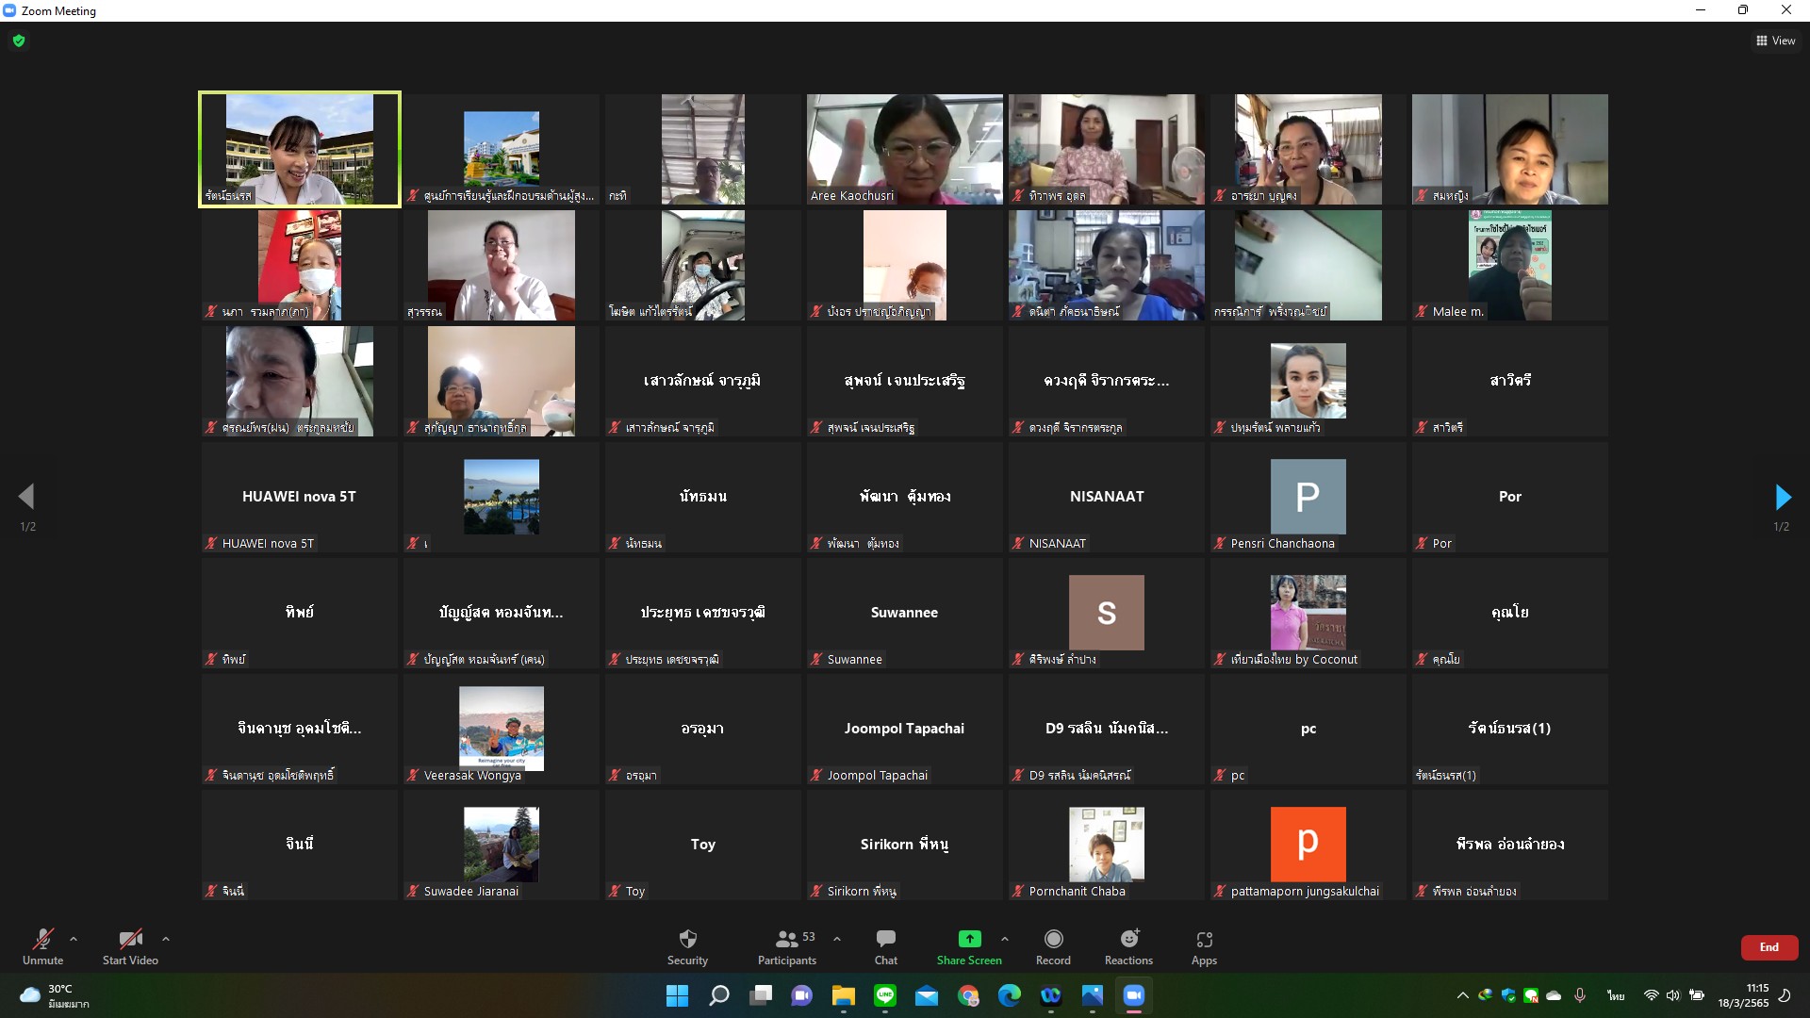
Task: Expand video options arrow beside Start Video
Action: click(166, 939)
